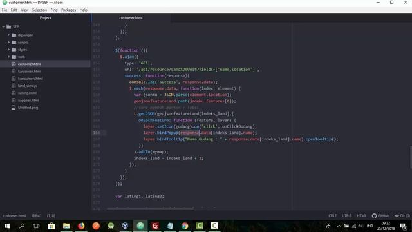
Task: Open the Selection menu
Action: [39, 10]
